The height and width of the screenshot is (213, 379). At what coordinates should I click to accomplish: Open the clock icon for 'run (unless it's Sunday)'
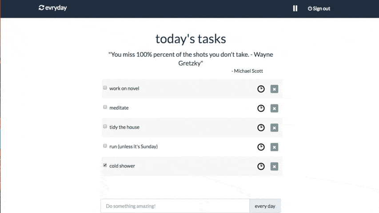[x=261, y=147]
